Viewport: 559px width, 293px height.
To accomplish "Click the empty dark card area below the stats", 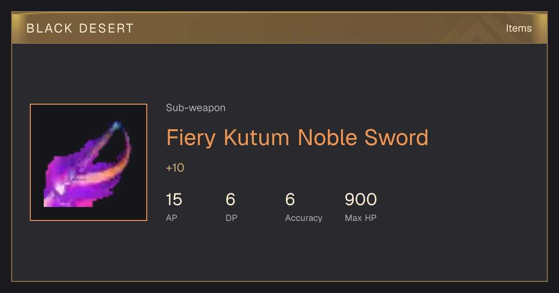I will 279,253.
